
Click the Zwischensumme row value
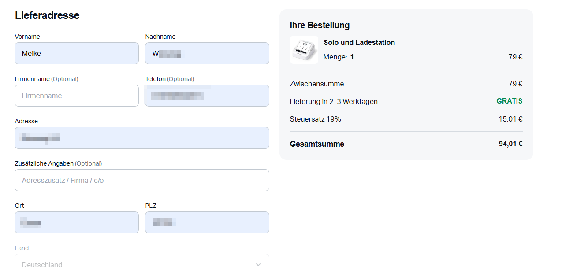tap(515, 84)
